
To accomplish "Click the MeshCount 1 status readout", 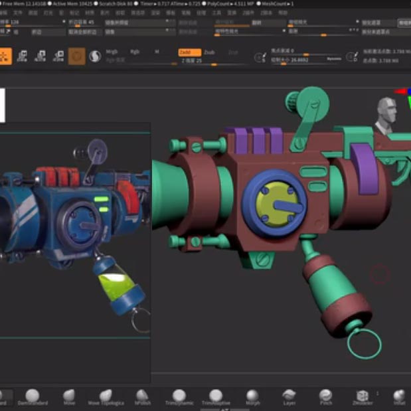I will (x=278, y=4).
